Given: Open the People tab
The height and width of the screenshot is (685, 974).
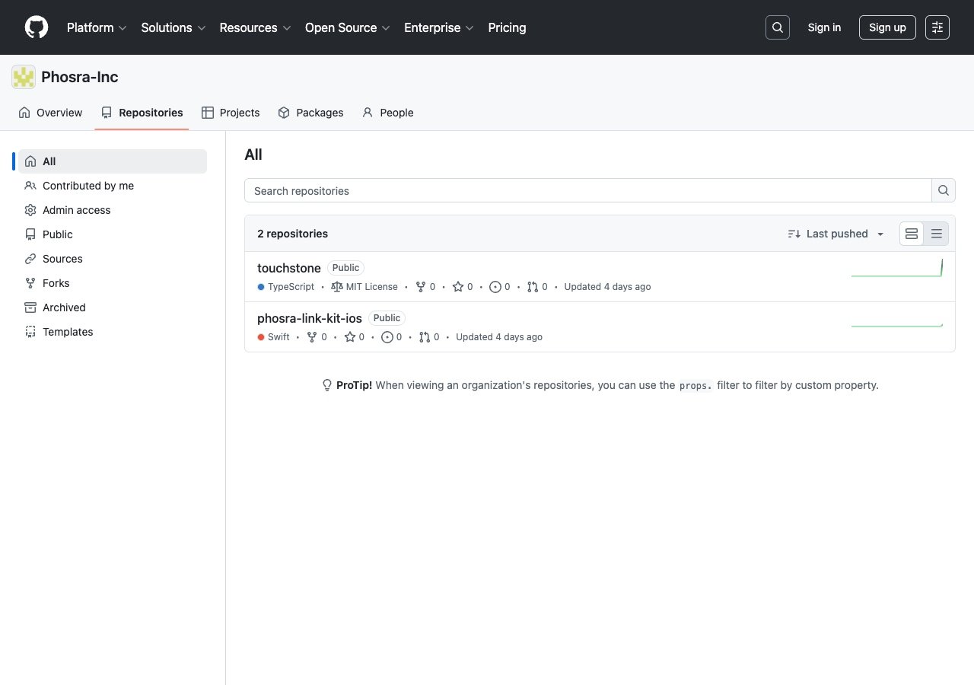Looking at the screenshot, I should pos(388,113).
